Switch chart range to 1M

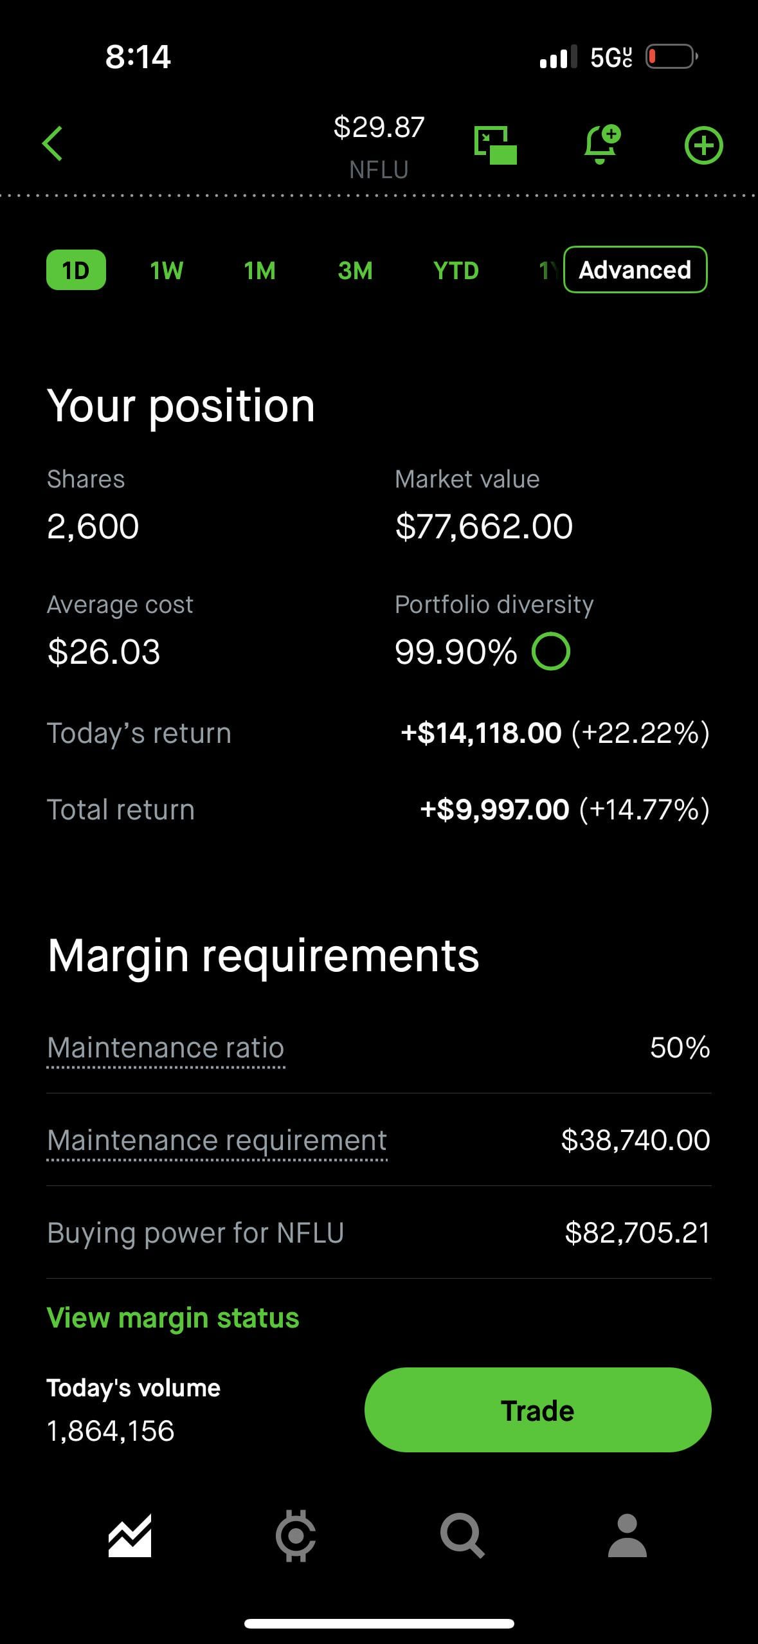260,271
